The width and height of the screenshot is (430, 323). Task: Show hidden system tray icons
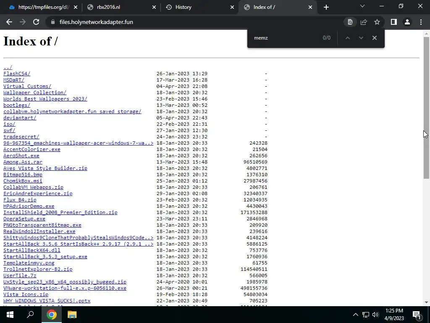point(355,315)
